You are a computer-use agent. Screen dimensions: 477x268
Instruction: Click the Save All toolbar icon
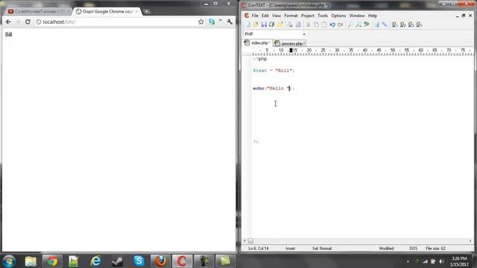(271, 25)
